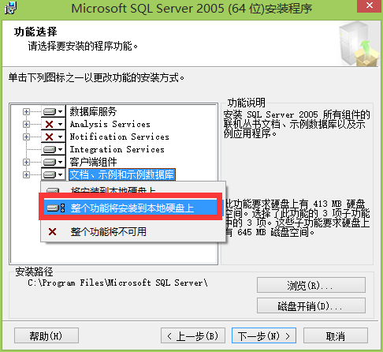Click installer icon in title bar
Image resolution: width=383 pixels, height=352 pixels.
tap(10, 8)
